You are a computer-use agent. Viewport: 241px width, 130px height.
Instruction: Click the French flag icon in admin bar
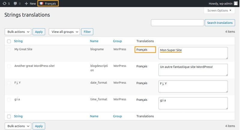point(41,4)
